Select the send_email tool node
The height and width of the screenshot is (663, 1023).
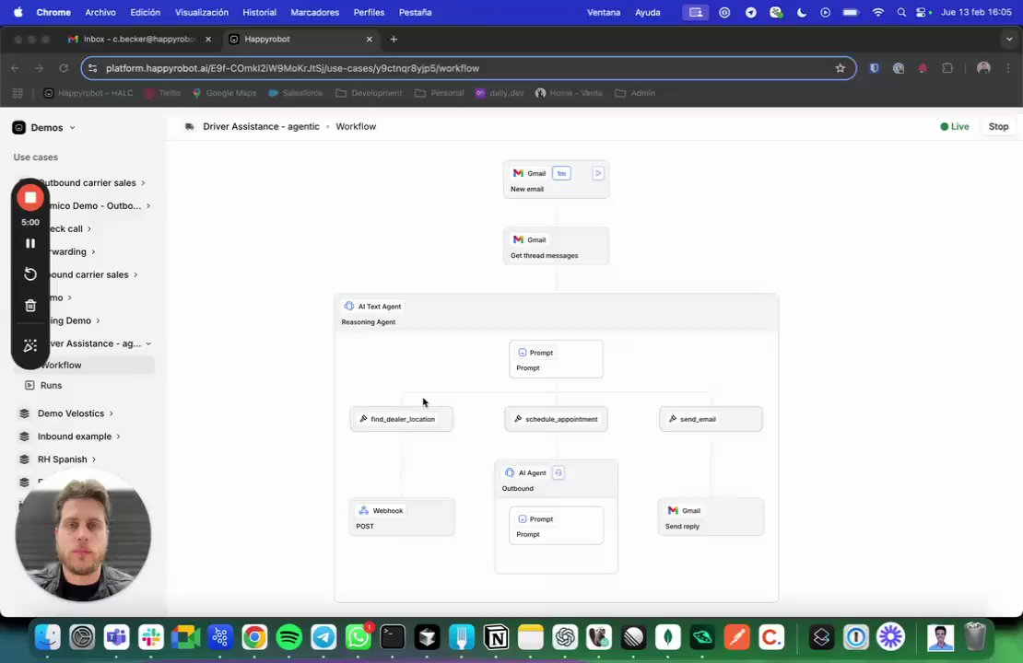click(711, 419)
